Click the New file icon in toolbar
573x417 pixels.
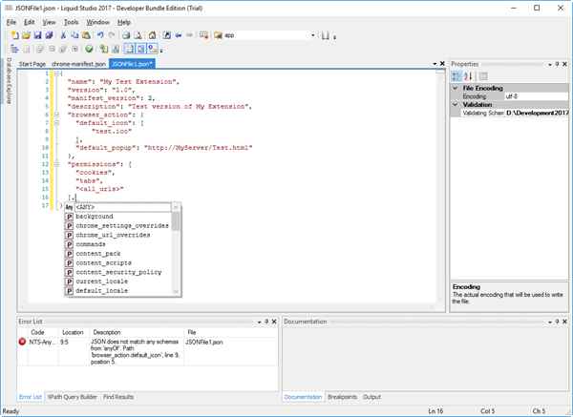[14, 35]
